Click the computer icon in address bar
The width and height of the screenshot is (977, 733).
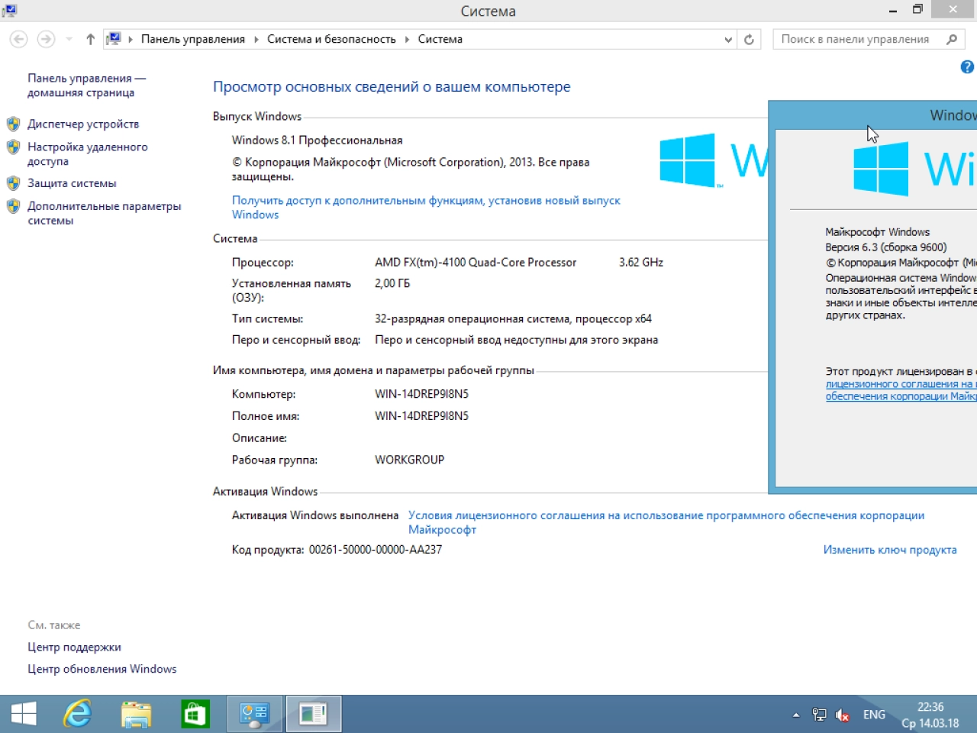tap(114, 39)
